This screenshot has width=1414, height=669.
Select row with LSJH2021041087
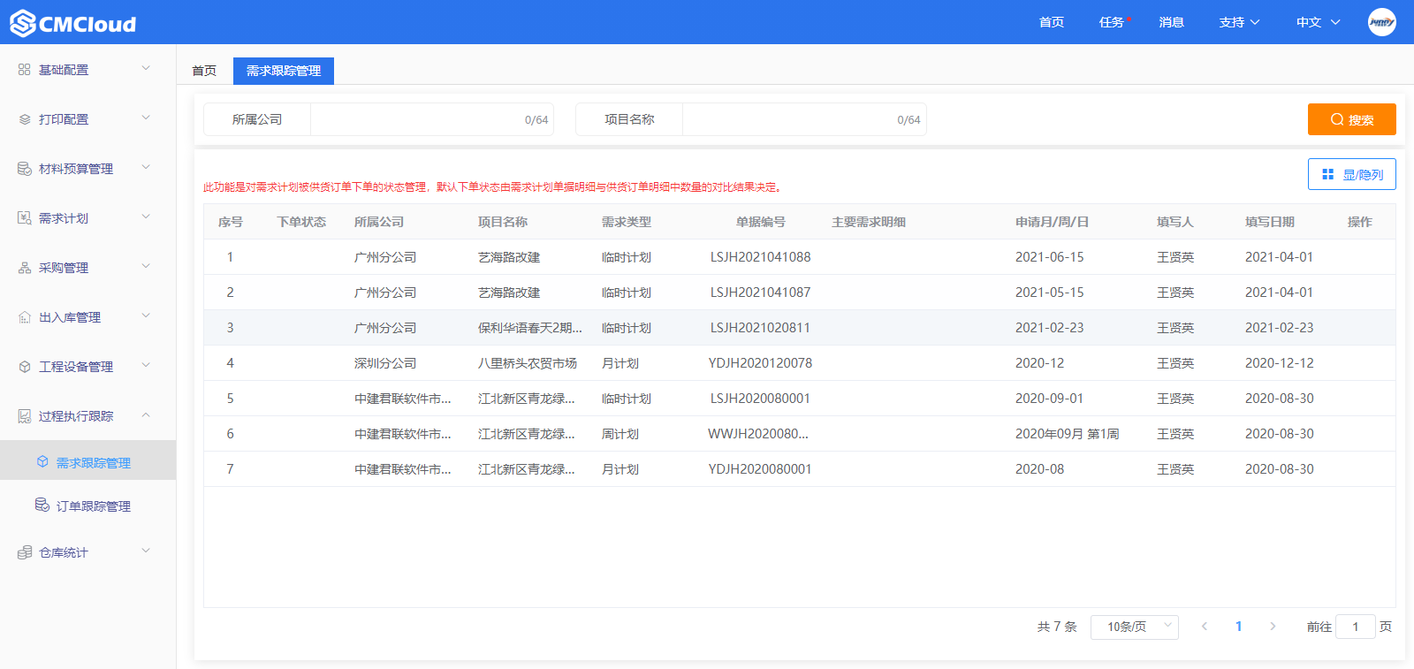click(800, 293)
